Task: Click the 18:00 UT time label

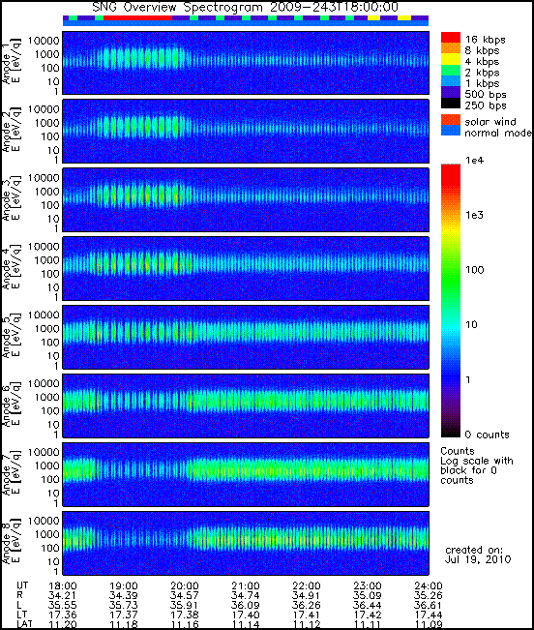Action: click(x=62, y=585)
